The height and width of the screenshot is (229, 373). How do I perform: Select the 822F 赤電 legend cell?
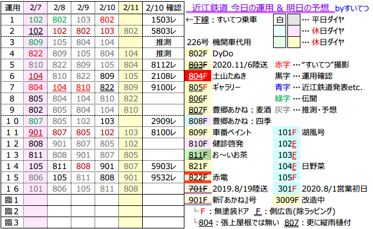click(198, 177)
